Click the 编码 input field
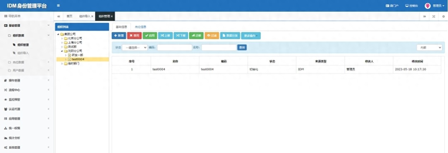 [x=174, y=48]
